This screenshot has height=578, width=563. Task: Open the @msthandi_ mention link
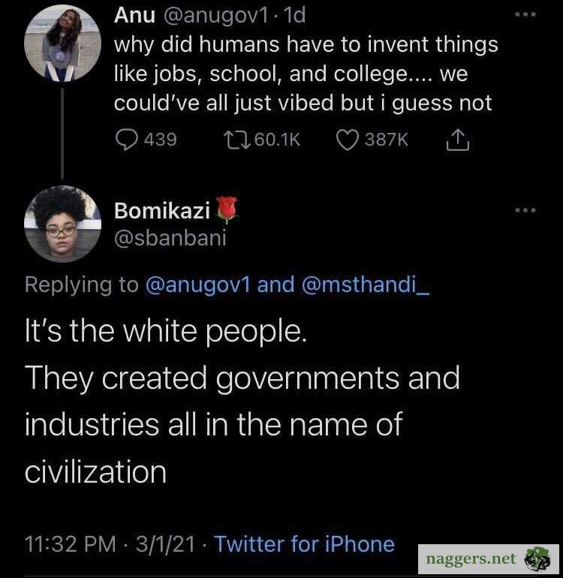pyautogui.click(x=366, y=285)
